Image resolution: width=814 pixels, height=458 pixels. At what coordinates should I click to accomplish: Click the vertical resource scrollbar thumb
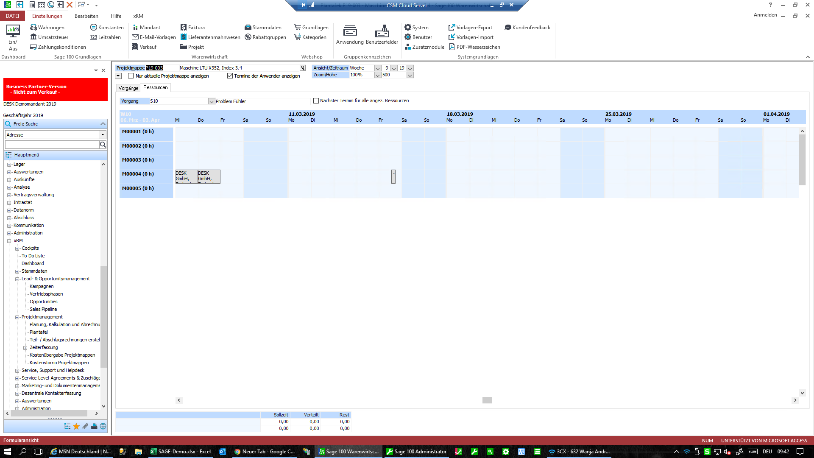[802, 160]
